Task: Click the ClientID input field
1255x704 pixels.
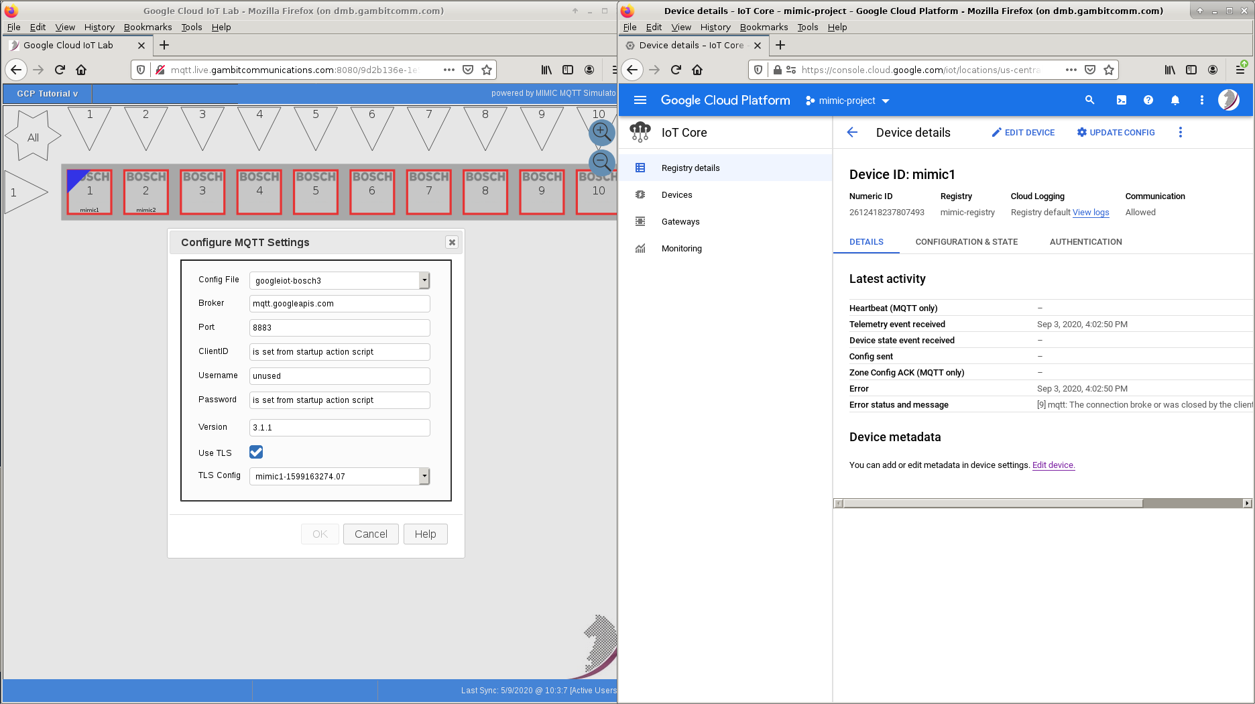Action: pos(340,352)
